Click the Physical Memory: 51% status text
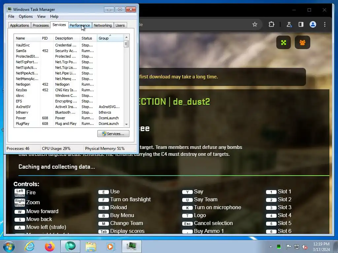The height and width of the screenshot is (253, 338). [x=105, y=149]
